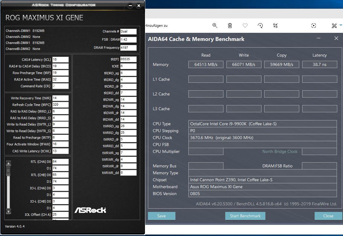
Task: Click the ChannelA-DIMM1 8192MB entry
Action: click(25, 31)
